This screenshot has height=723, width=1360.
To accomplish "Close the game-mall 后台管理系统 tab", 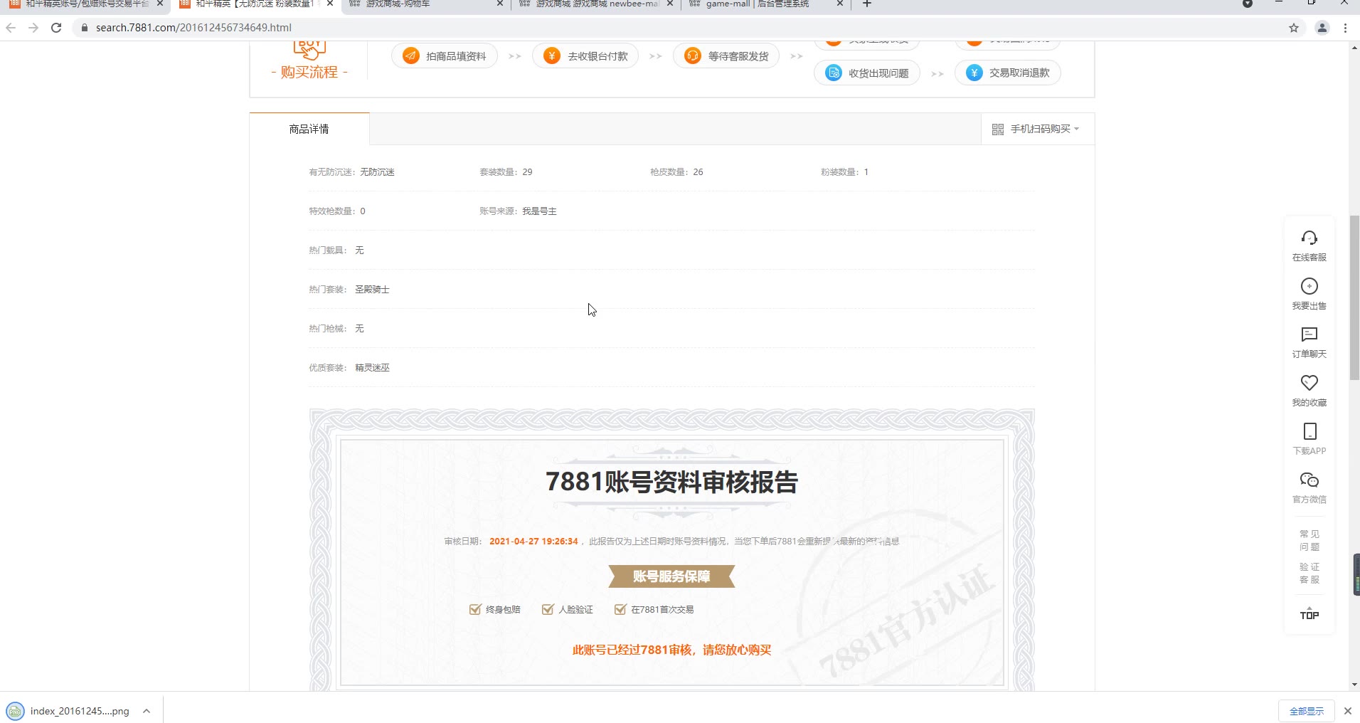I will 839,4.
